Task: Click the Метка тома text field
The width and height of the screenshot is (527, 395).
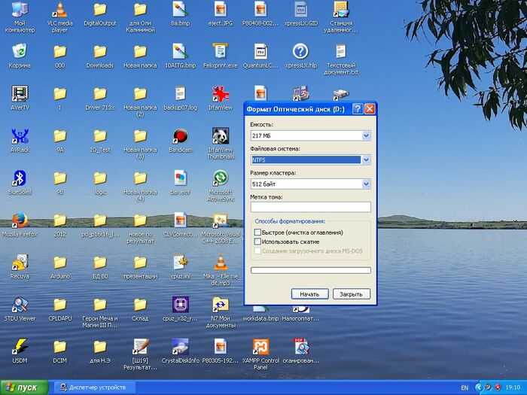Action: tap(310, 207)
